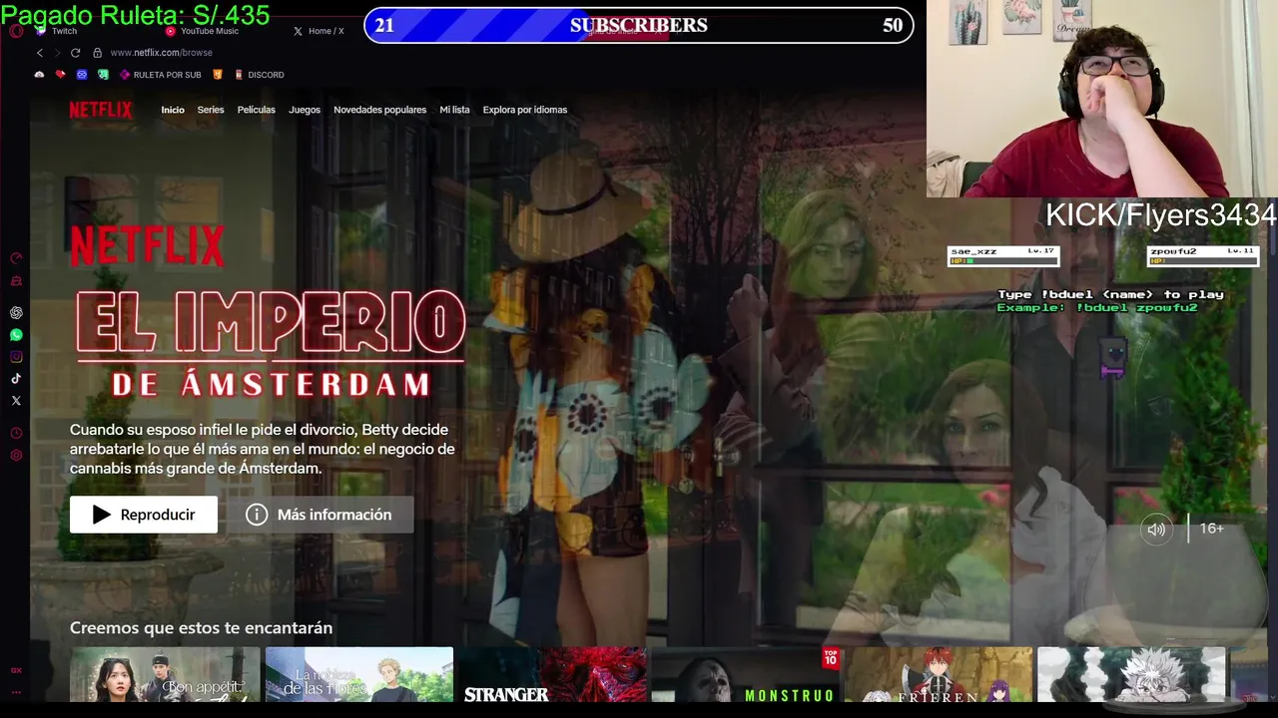Select Inicio in Netflix navigation
The image size is (1278, 718).
point(173,110)
